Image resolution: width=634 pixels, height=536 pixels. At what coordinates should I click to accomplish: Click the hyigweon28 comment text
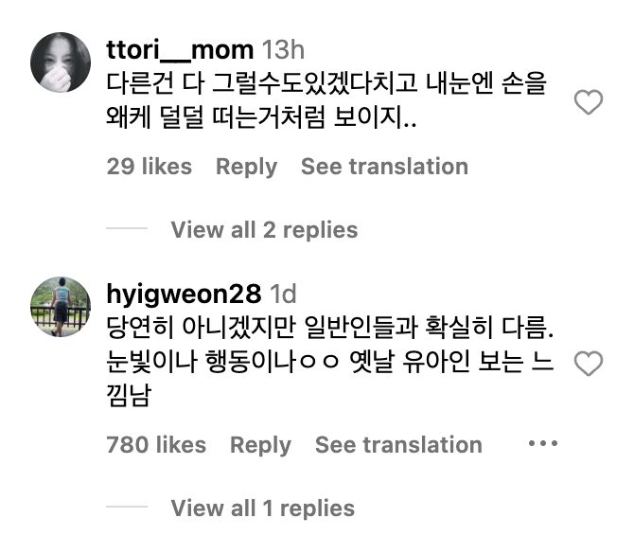(x=331, y=364)
